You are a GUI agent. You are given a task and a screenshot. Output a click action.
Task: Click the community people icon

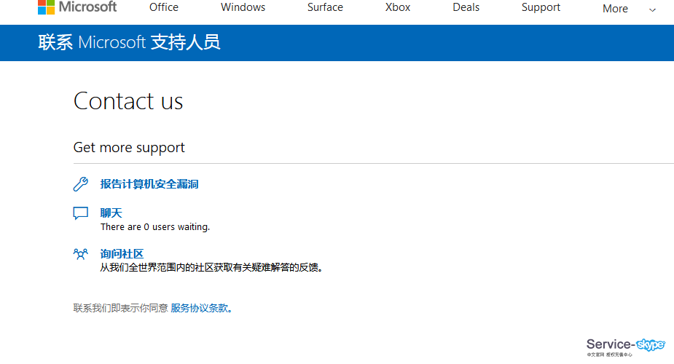coord(80,254)
